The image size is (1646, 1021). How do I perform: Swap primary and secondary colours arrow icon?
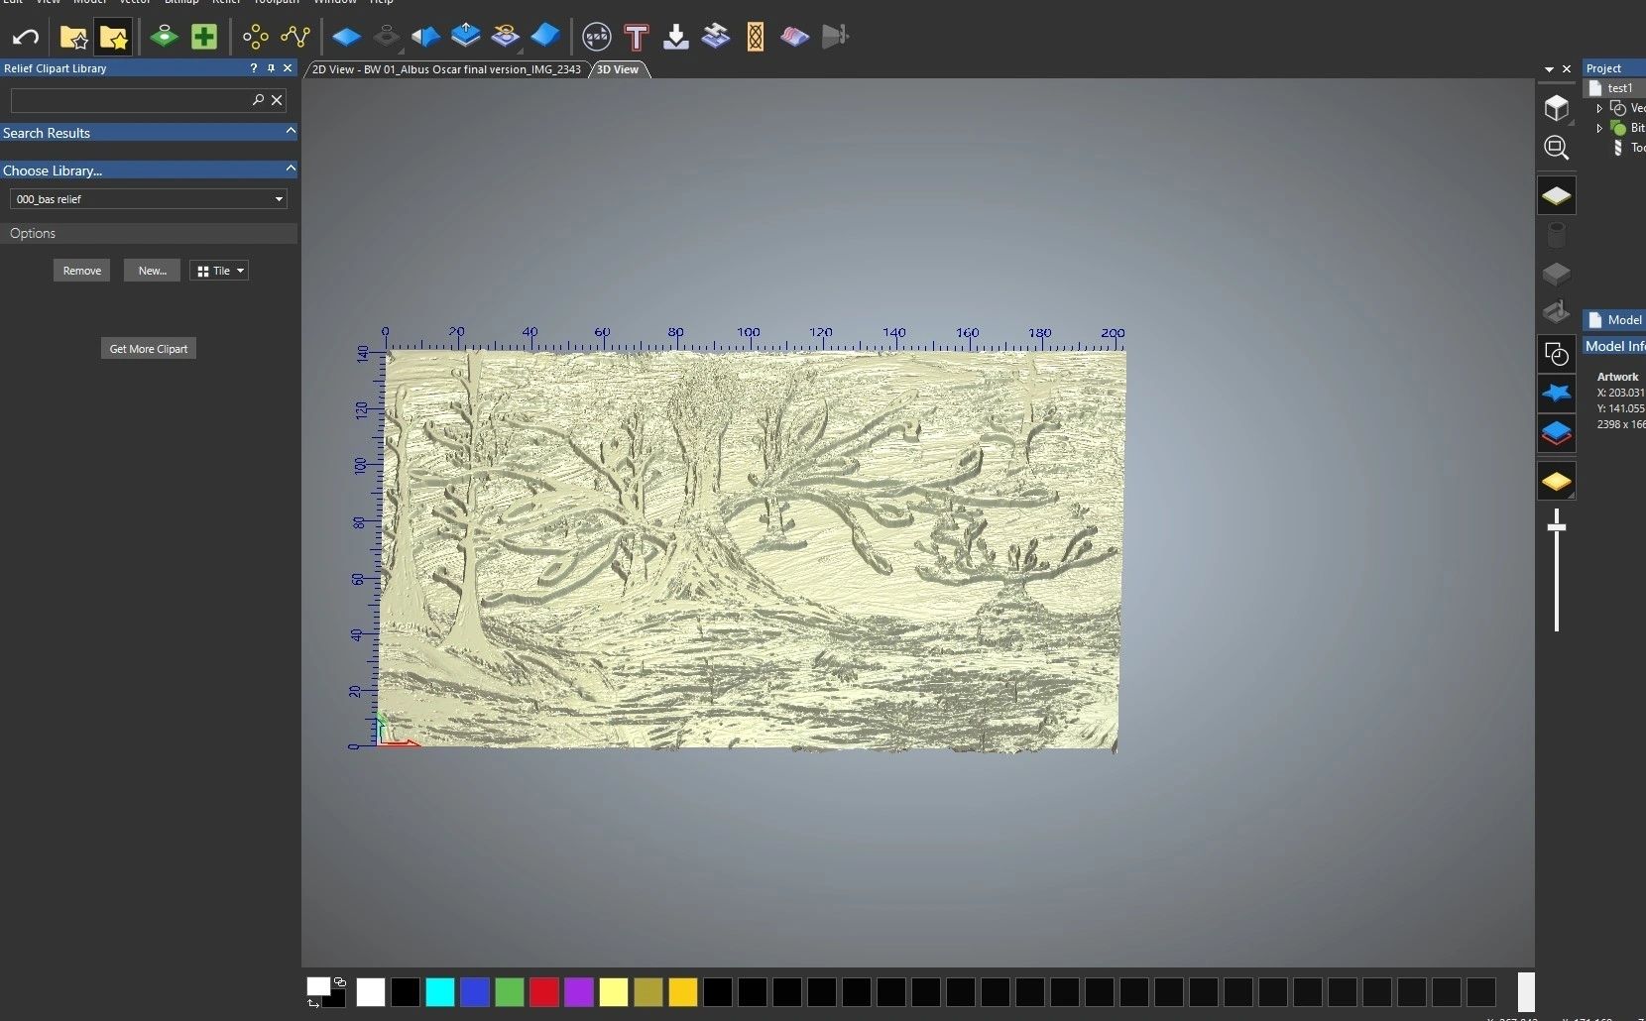(313, 1003)
